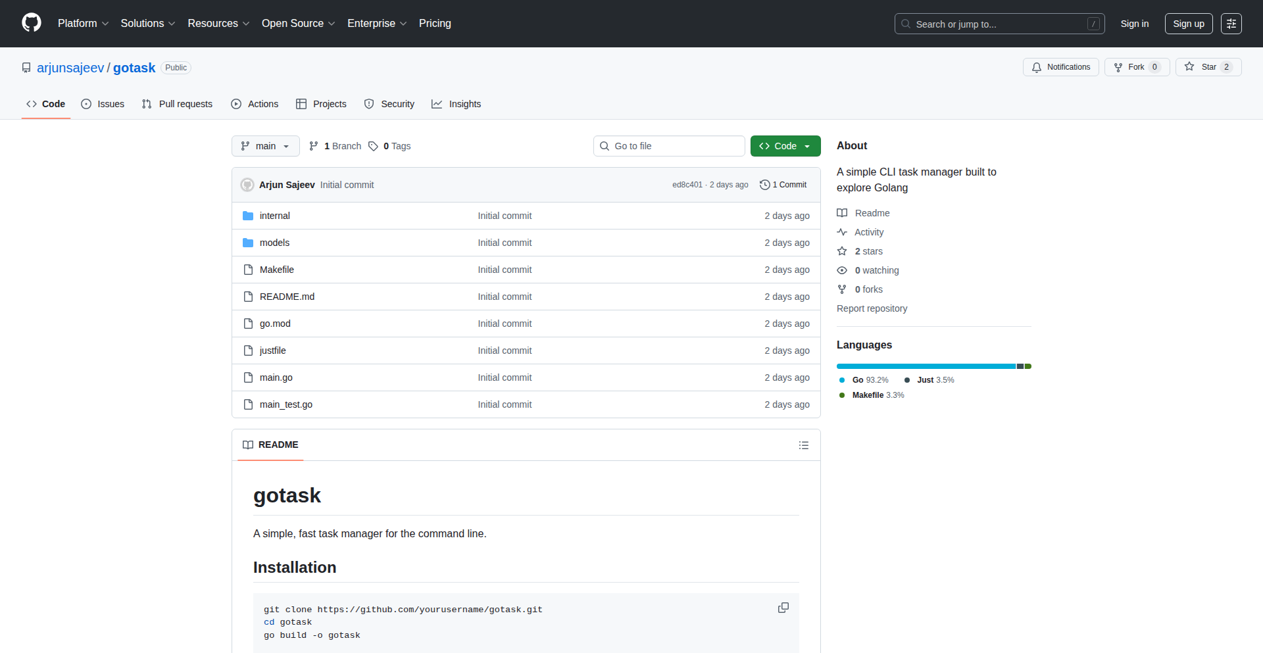Copy the installation code snippet
Screen dimensions: 1263x653
[x=783, y=608]
